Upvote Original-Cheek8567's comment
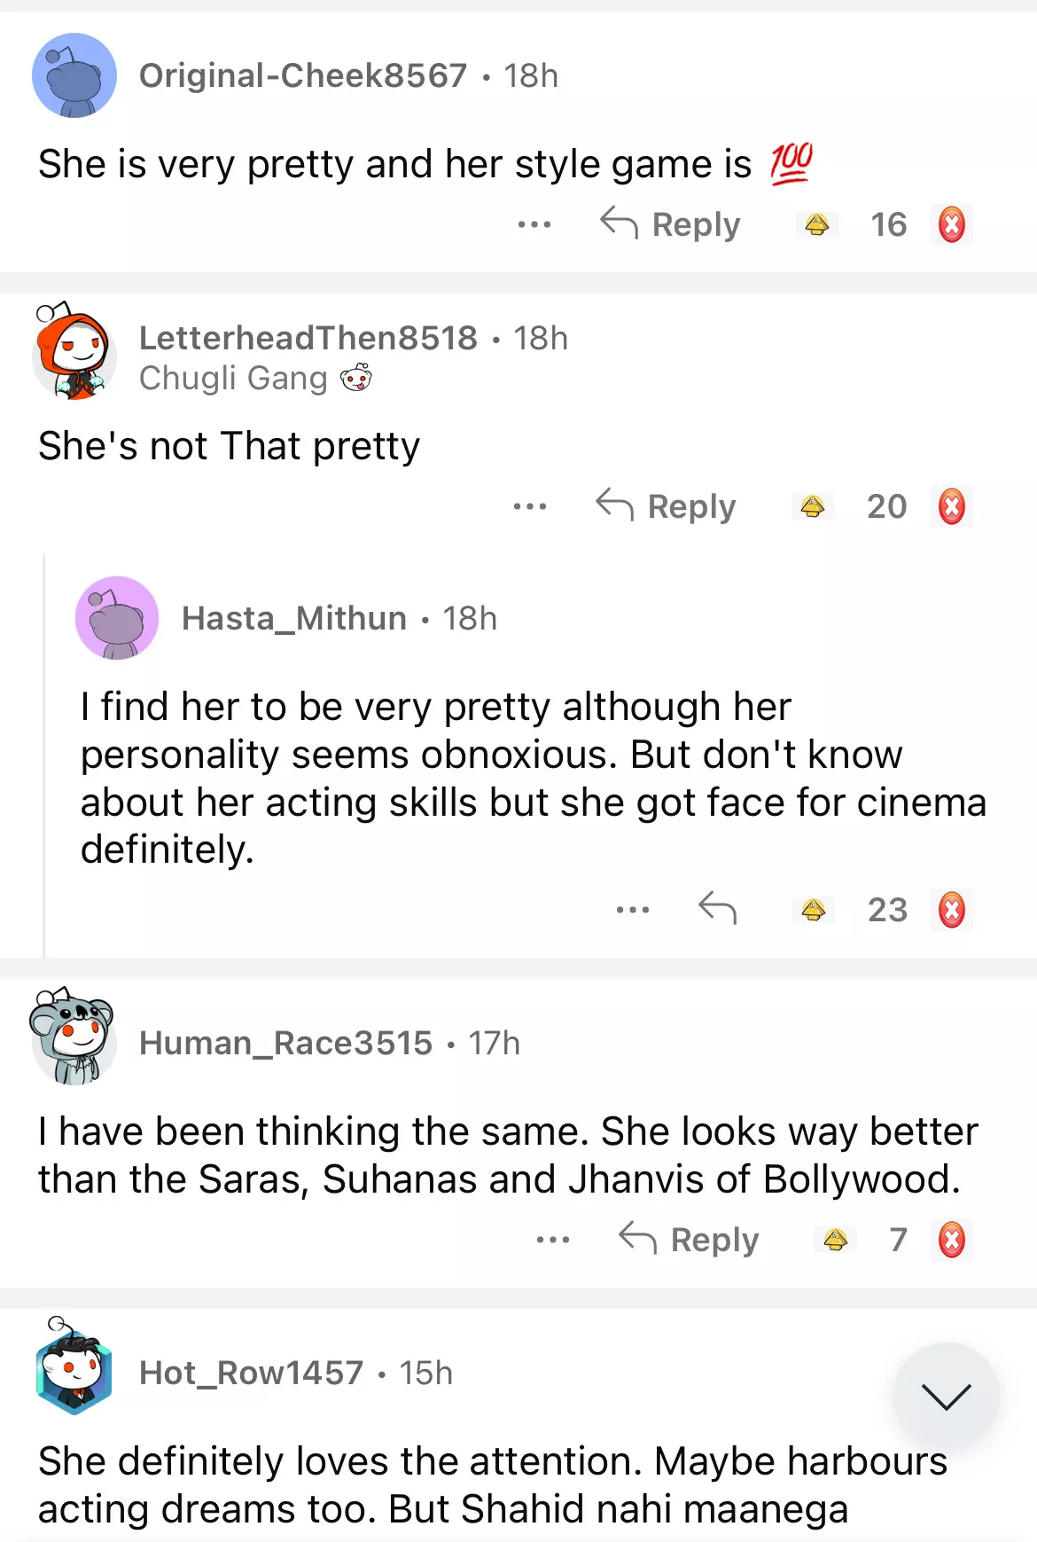1037x1542 pixels. [816, 224]
